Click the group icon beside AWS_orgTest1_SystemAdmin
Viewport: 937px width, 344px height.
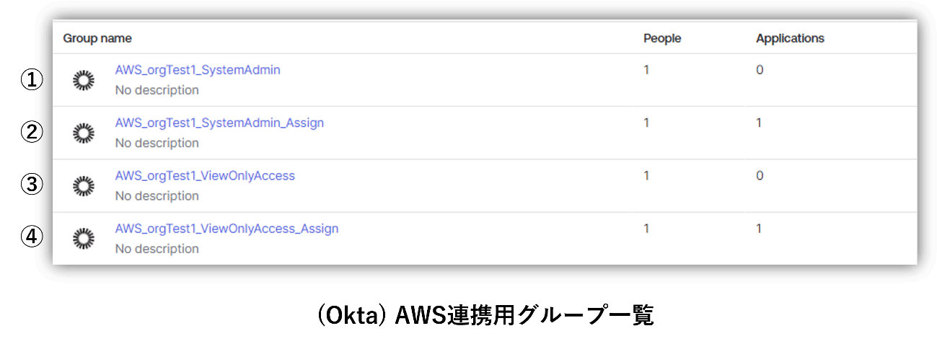(84, 80)
